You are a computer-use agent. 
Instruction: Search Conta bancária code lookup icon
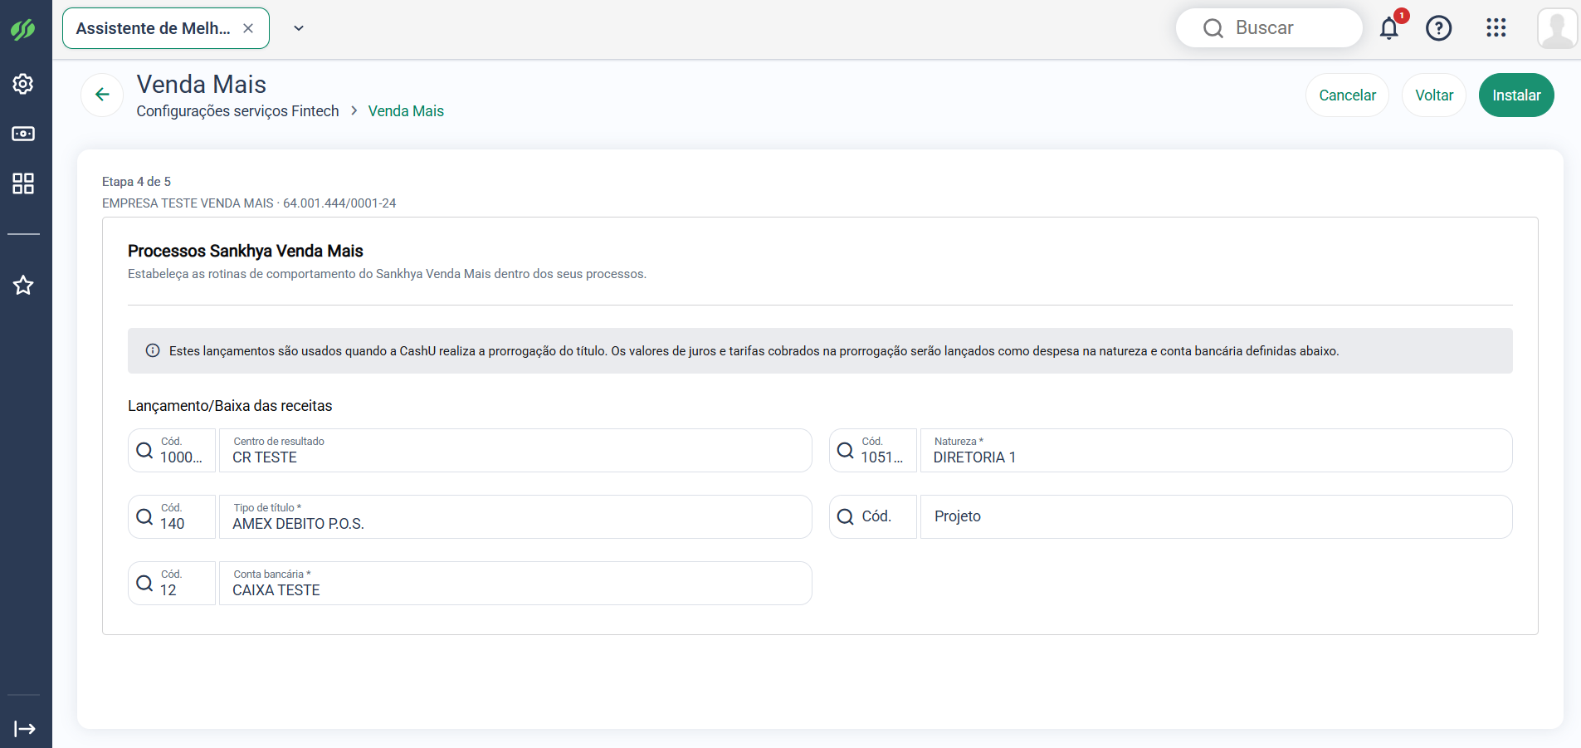144,583
